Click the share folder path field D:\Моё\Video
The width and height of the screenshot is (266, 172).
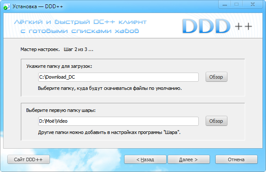pyautogui.click(x=118, y=121)
